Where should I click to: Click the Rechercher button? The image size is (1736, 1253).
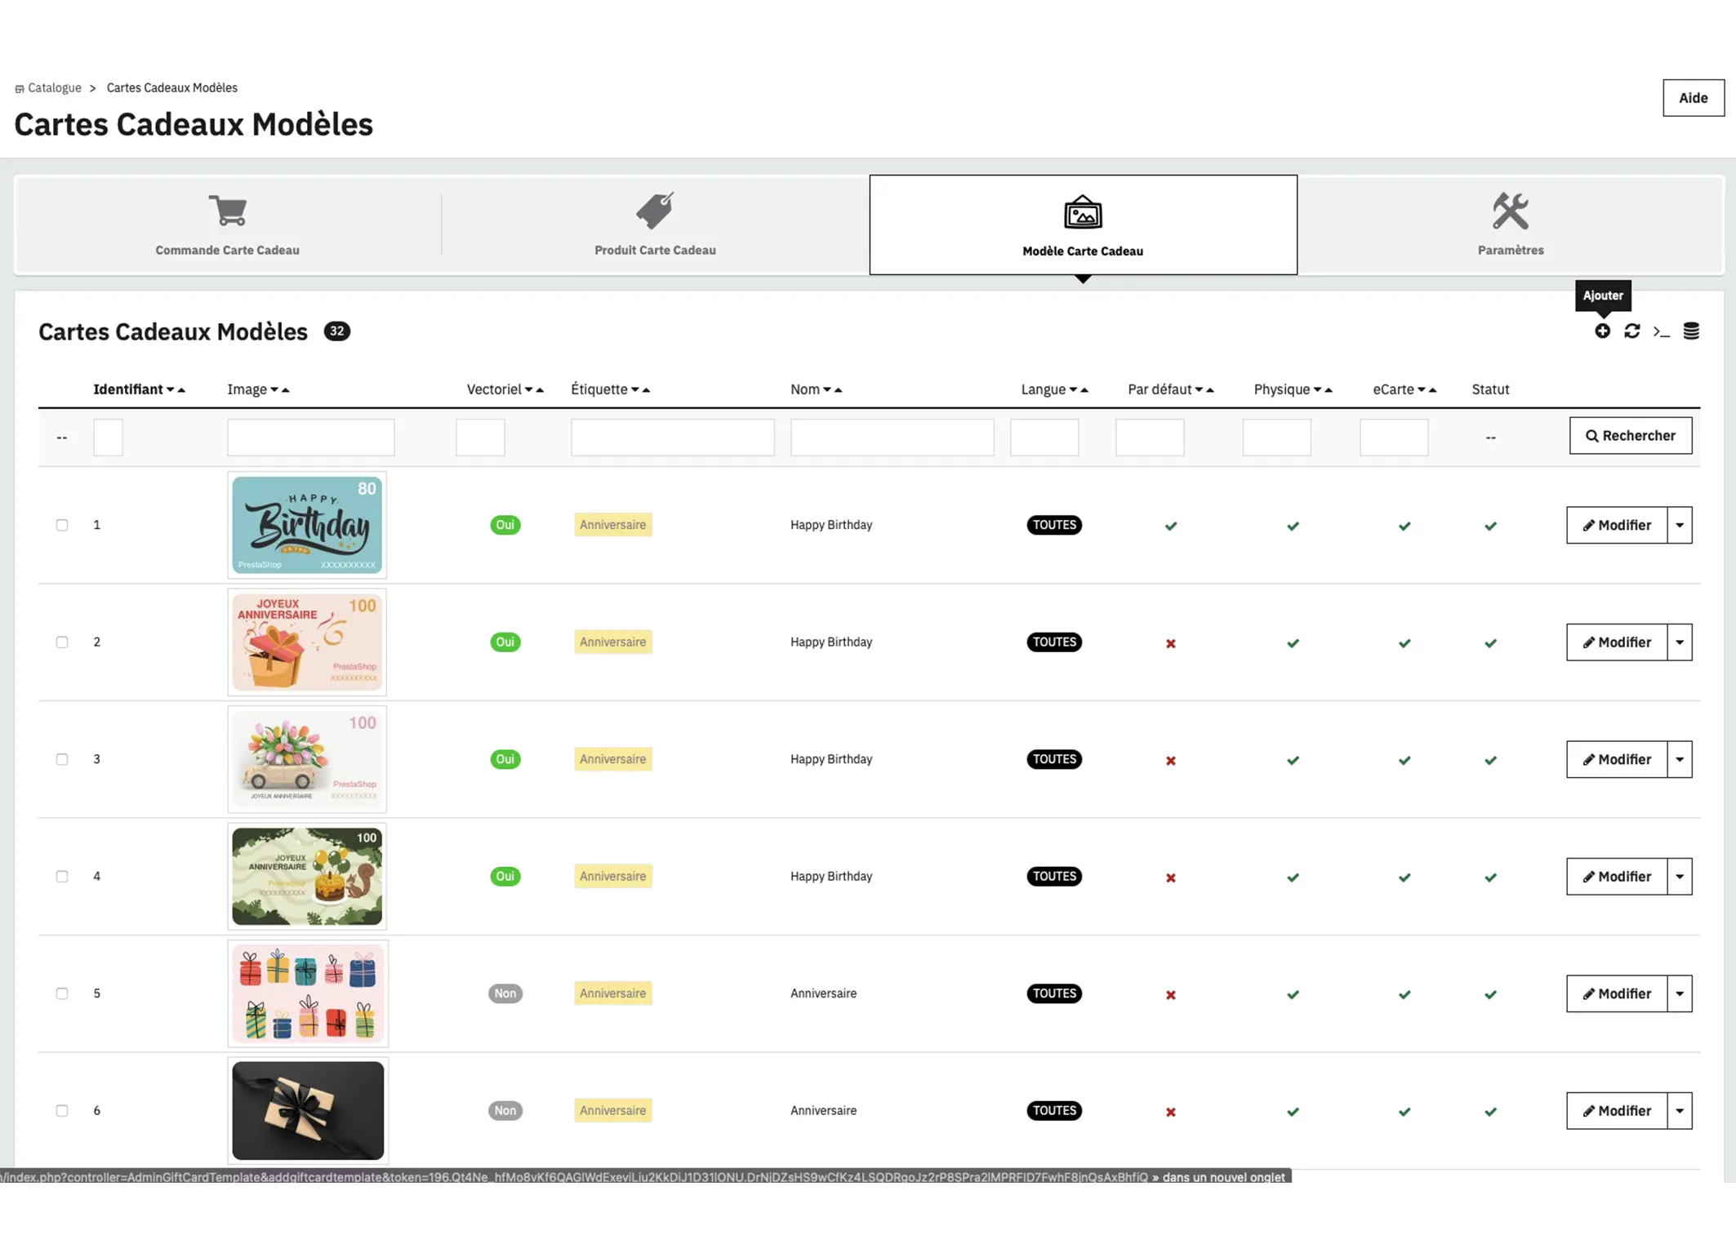click(x=1630, y=435)
